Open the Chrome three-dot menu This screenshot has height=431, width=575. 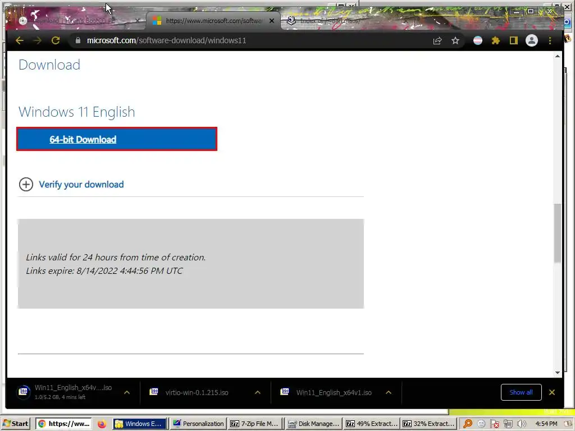pos(550,40)
